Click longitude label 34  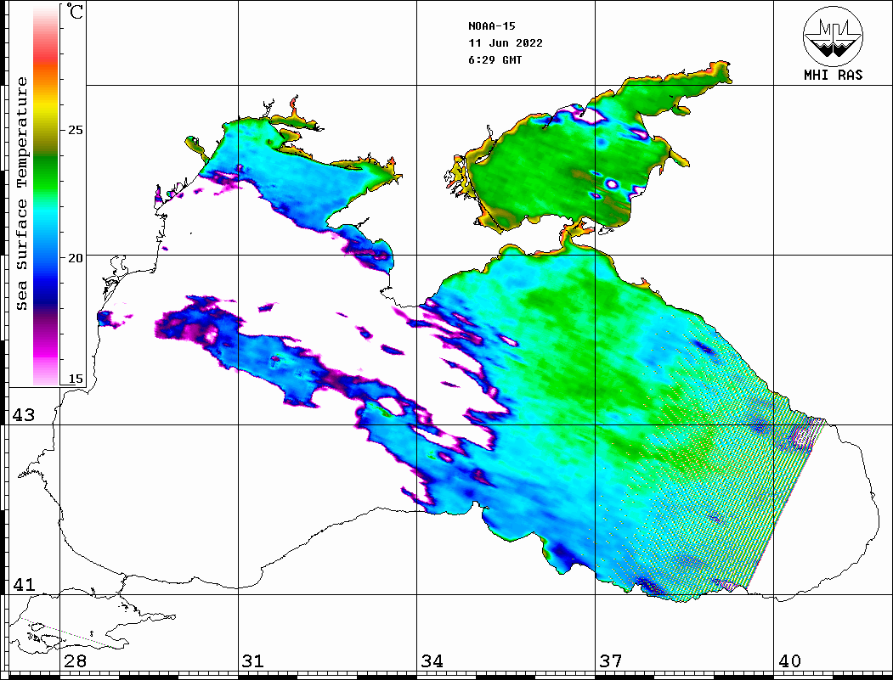432,661
